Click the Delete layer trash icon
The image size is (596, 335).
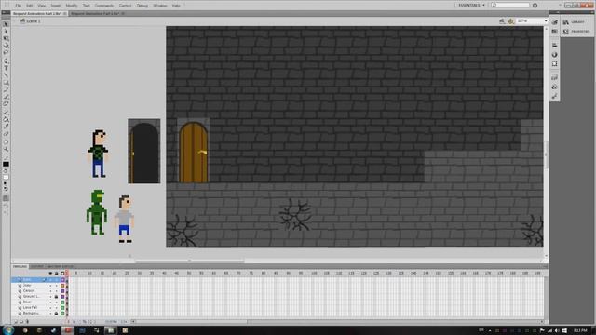(27, 322)
